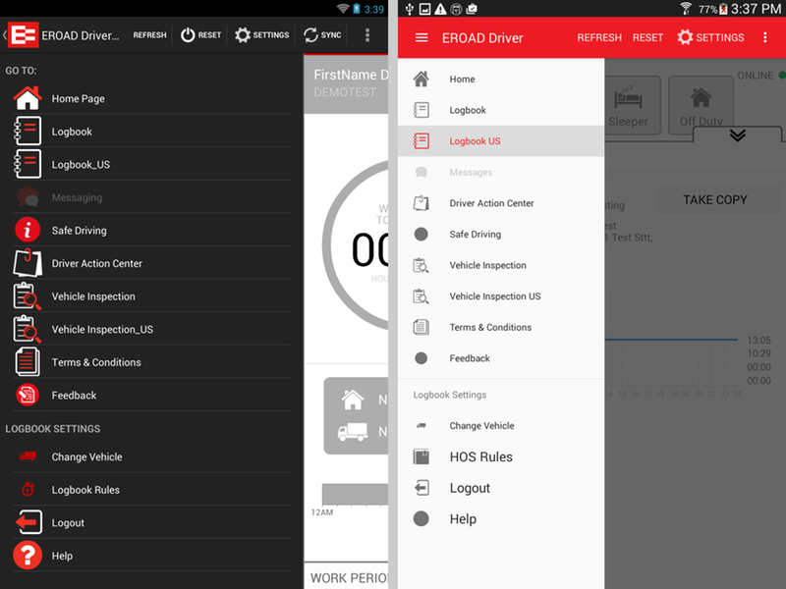Tap Logout in the light drawer

[x=501, y=488]
